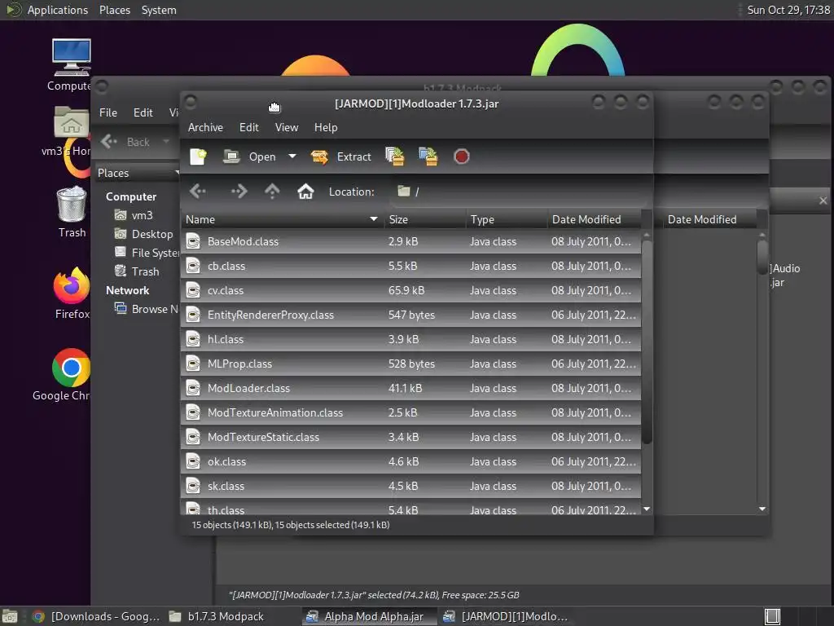Screen dimensions: 834x626
Task: Open the Help menu
Action: 326,127
